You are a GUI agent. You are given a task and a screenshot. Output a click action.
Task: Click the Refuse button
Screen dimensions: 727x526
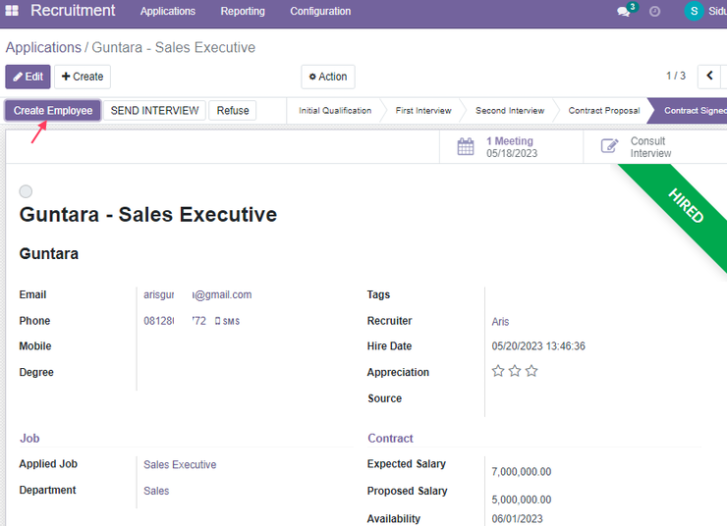[233, 111]
